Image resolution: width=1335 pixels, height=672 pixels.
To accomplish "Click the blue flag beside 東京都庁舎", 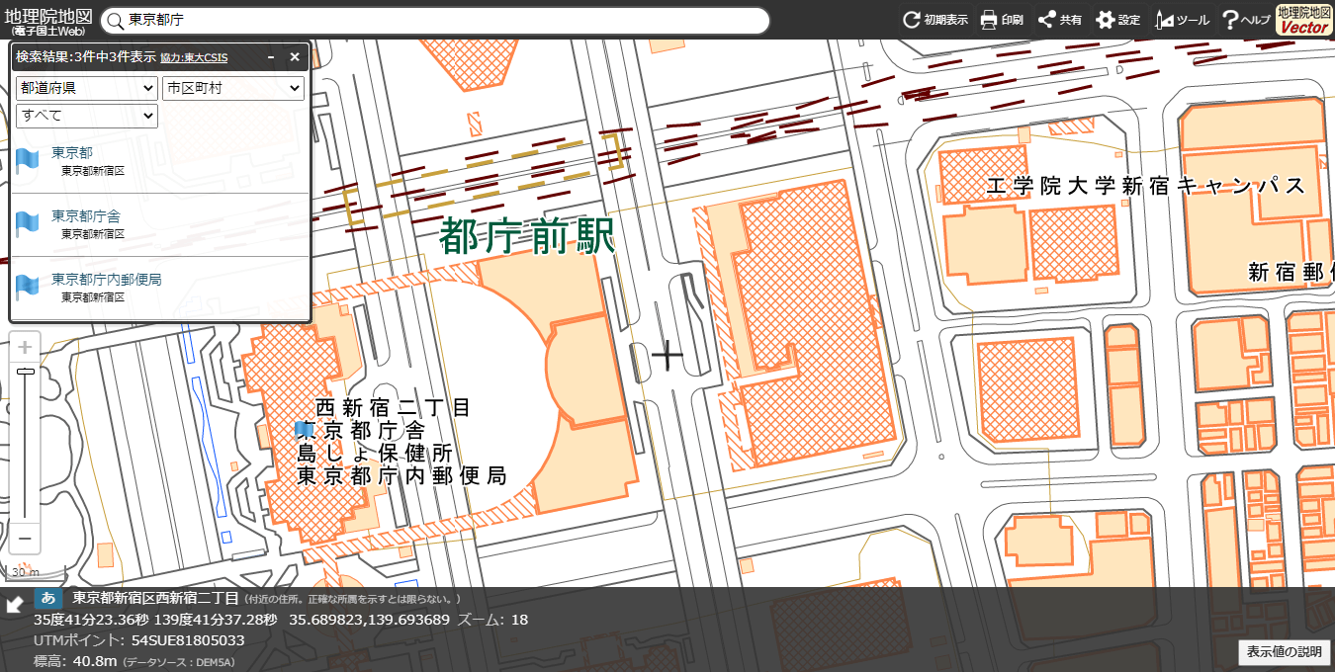I will [27, 224].
